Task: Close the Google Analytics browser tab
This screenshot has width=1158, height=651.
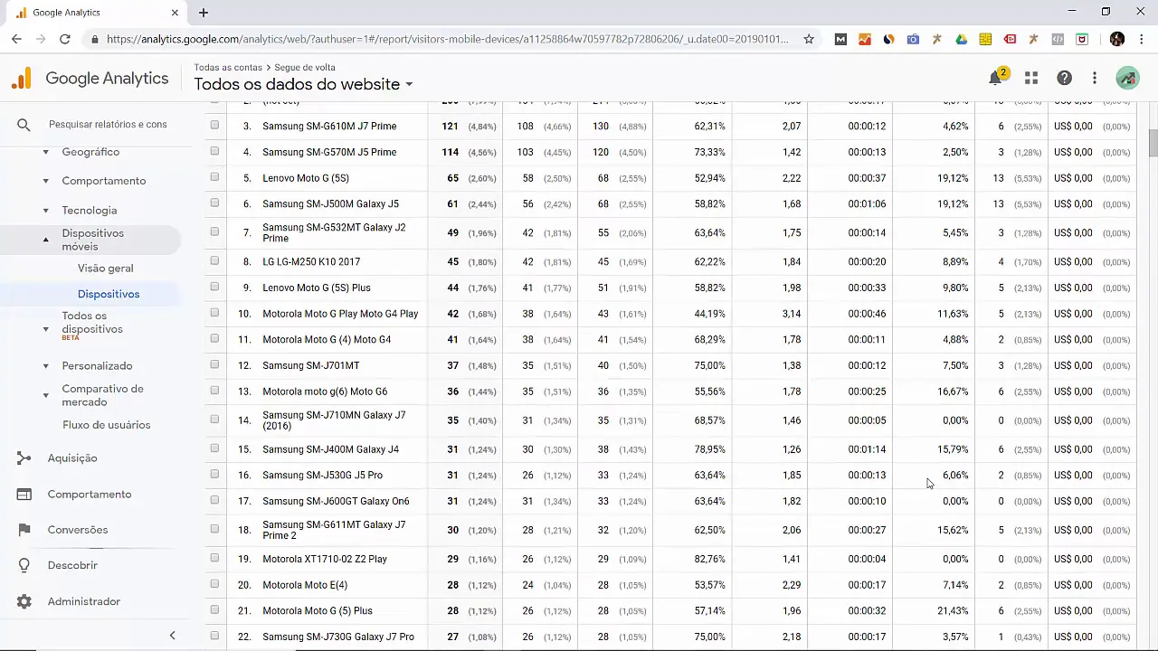Action: click(x=175, y=13)
